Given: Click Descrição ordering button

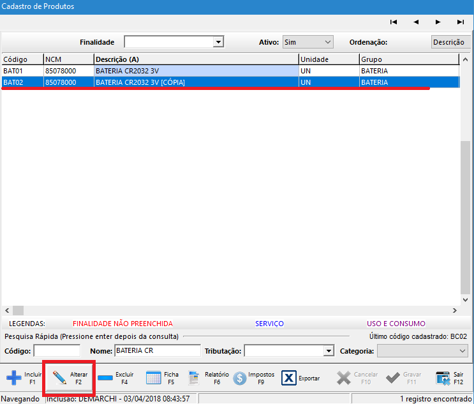Looking at the screenshot, I should tap(450, 42).
